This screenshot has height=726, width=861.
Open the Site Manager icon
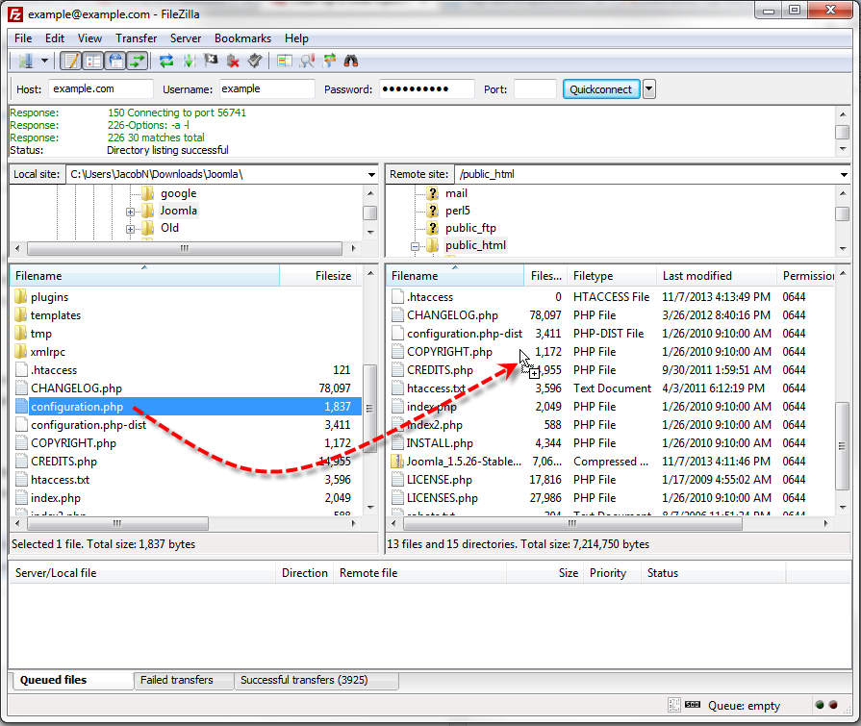click(24, 62)
